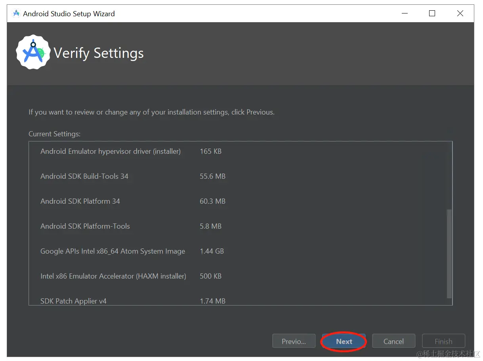483x361 pixels.
Task: Click the Next button
Action: pos(344,341)
